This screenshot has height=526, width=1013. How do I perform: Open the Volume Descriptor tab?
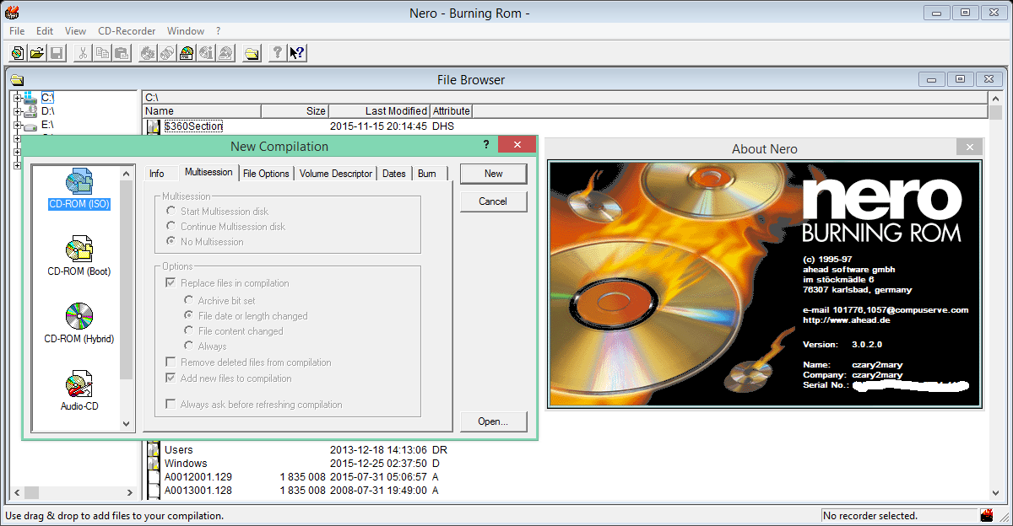(x=336, y=174)
